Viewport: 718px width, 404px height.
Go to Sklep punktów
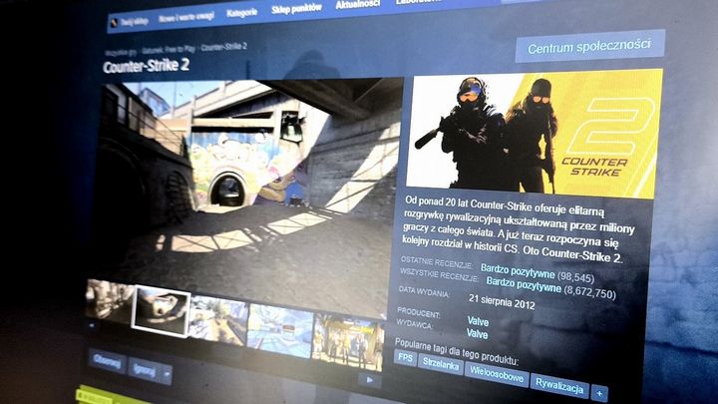[296, 9]
